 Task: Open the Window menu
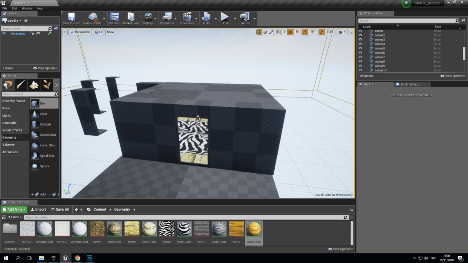pos(27,8)
